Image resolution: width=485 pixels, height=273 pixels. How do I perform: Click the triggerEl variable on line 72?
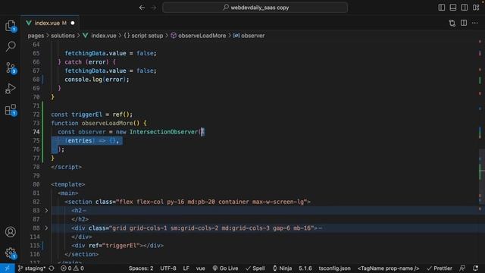click(x=87, y=115)
